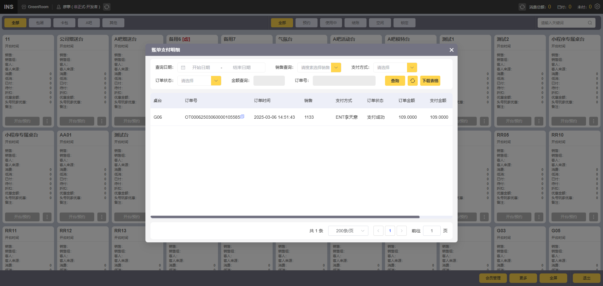Click payment method ENT李天意 cell

[347, 117]
